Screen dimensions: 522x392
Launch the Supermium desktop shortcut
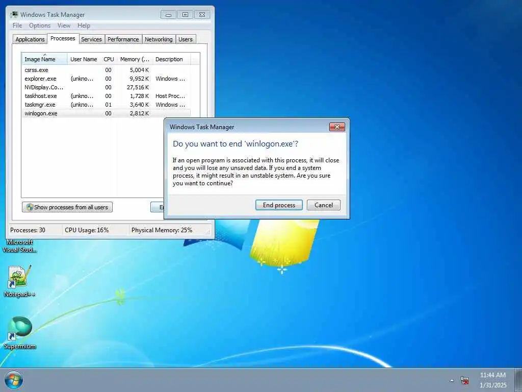(20, 333)
